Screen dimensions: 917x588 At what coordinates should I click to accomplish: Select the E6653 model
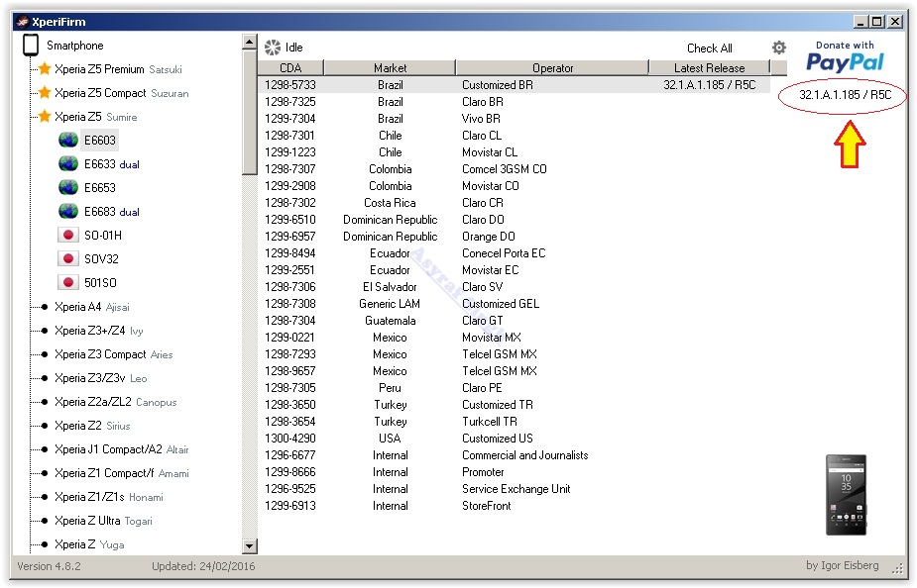coord(100,187)
